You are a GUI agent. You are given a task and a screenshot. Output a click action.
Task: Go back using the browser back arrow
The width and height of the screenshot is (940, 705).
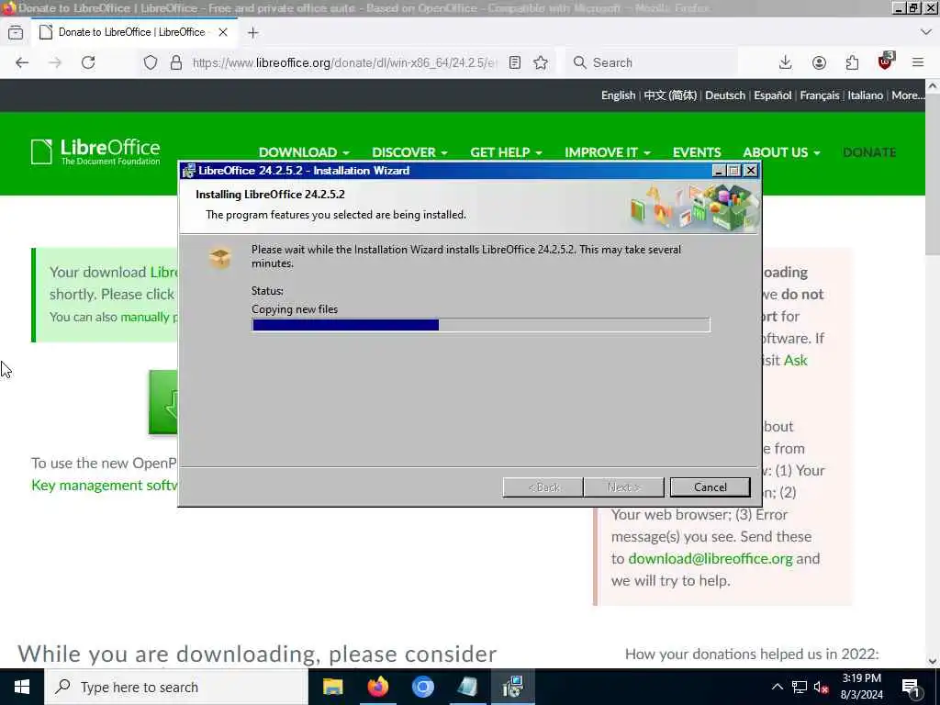coord(22,62)
